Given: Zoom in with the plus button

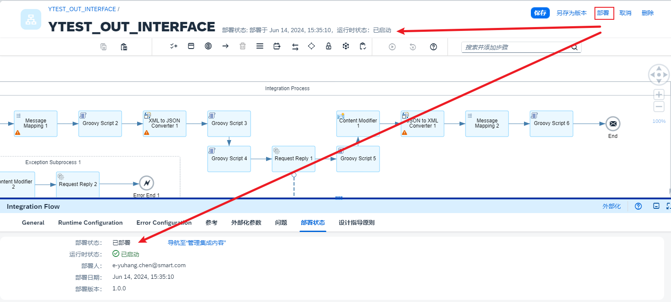Looking at the screenshot, I should pos(659,95).
